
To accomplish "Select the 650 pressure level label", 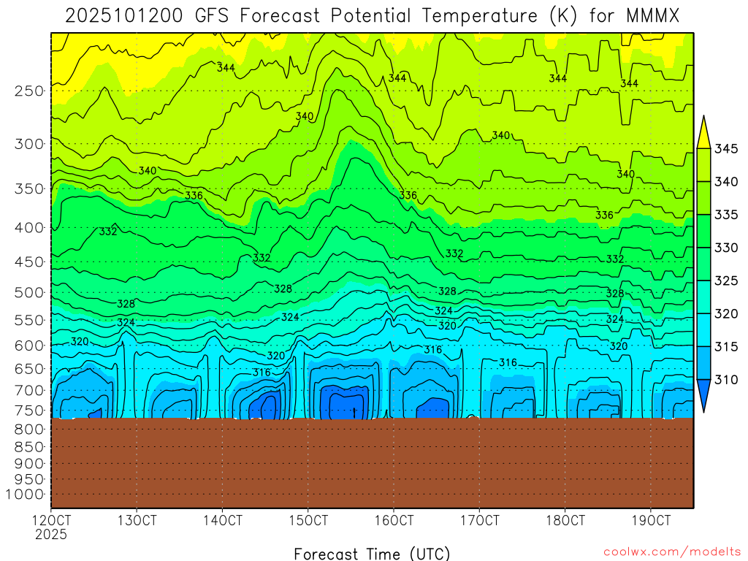I will [x=29, y=369].
